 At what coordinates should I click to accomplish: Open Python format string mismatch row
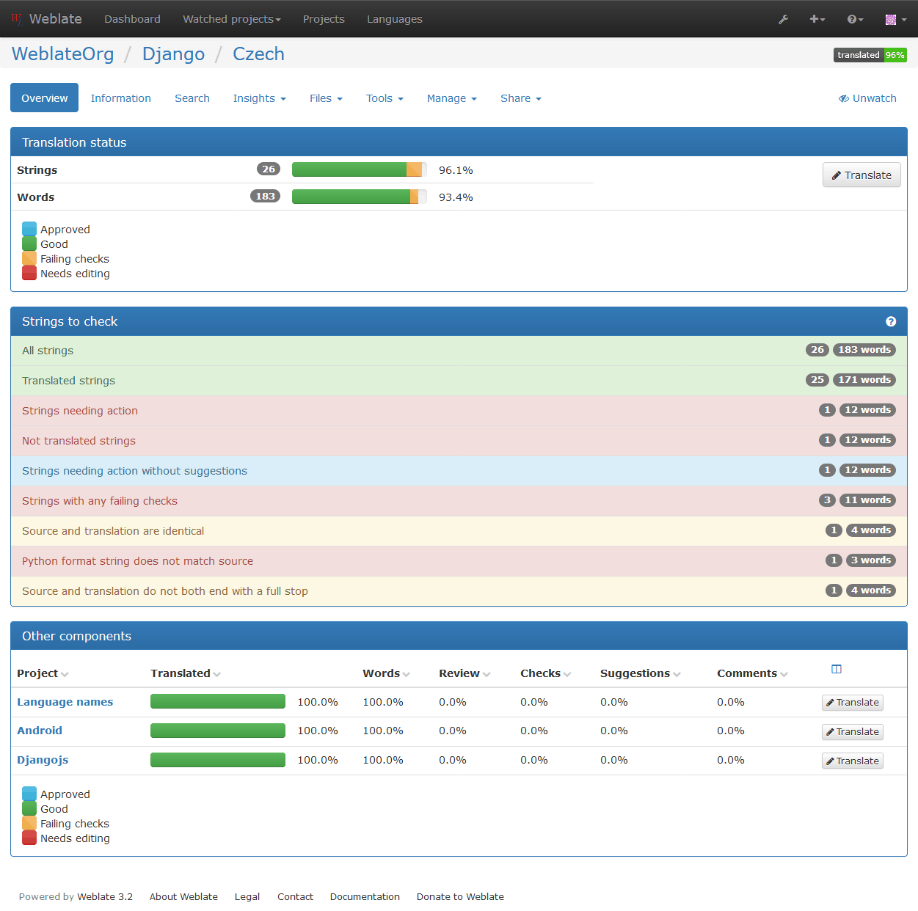pyautogui.click(x=459, y=561)
